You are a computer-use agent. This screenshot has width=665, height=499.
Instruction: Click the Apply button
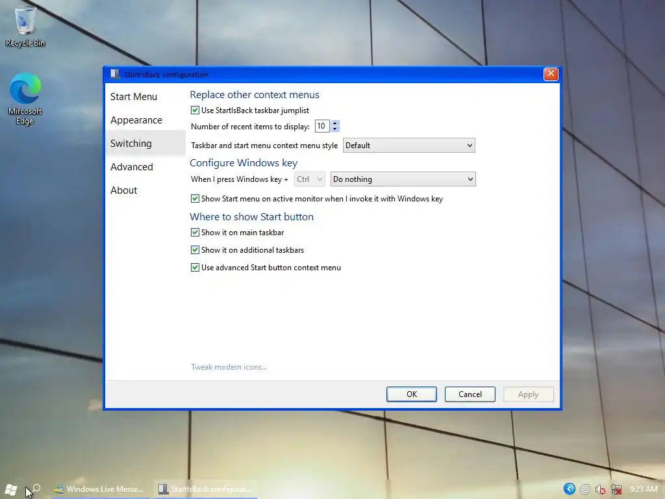click(529, 394)
